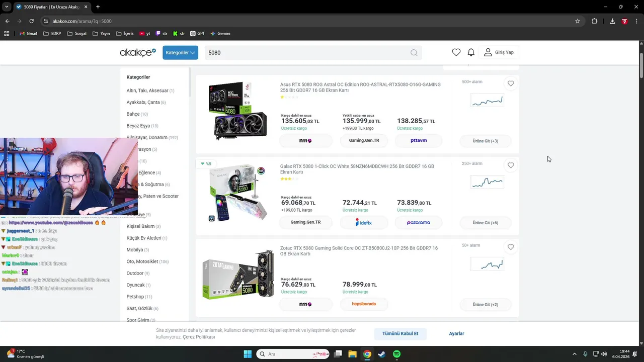
Task: Open Chrome extensions puzzle icon
Action: pyautogui.click(x=594, y=21)
